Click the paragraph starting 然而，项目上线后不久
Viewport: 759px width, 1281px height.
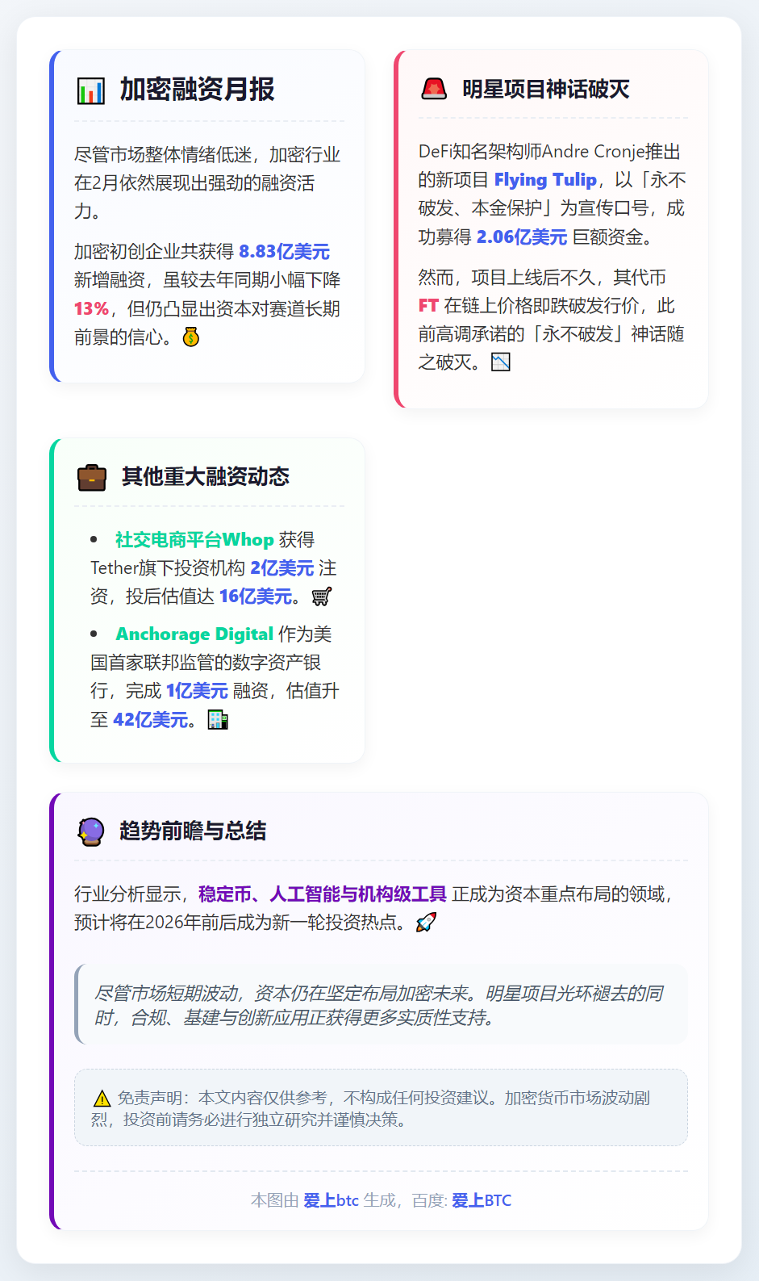[552, 320]
